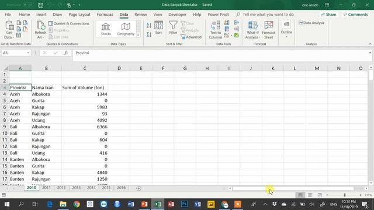374x210 pixels.
Task: Select the Rajungan cell in row 7
Action: [x=46, y=114]
